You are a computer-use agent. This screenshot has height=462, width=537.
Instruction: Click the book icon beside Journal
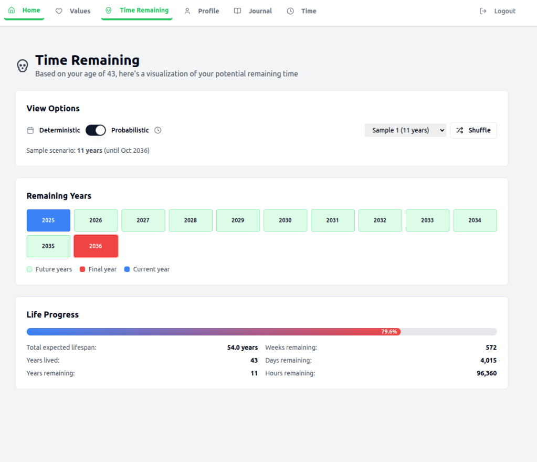238,11
